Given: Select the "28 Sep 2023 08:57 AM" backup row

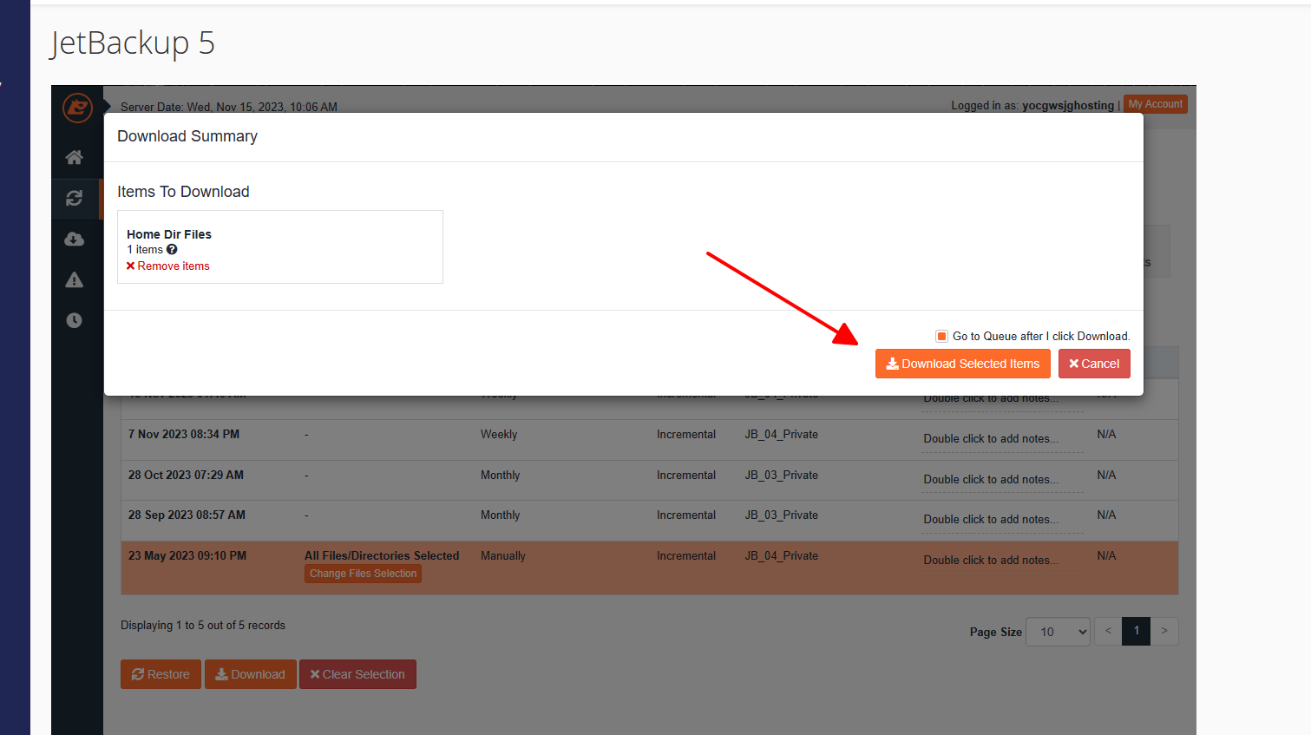Looking at the screenshot, I should click(650, 521).
